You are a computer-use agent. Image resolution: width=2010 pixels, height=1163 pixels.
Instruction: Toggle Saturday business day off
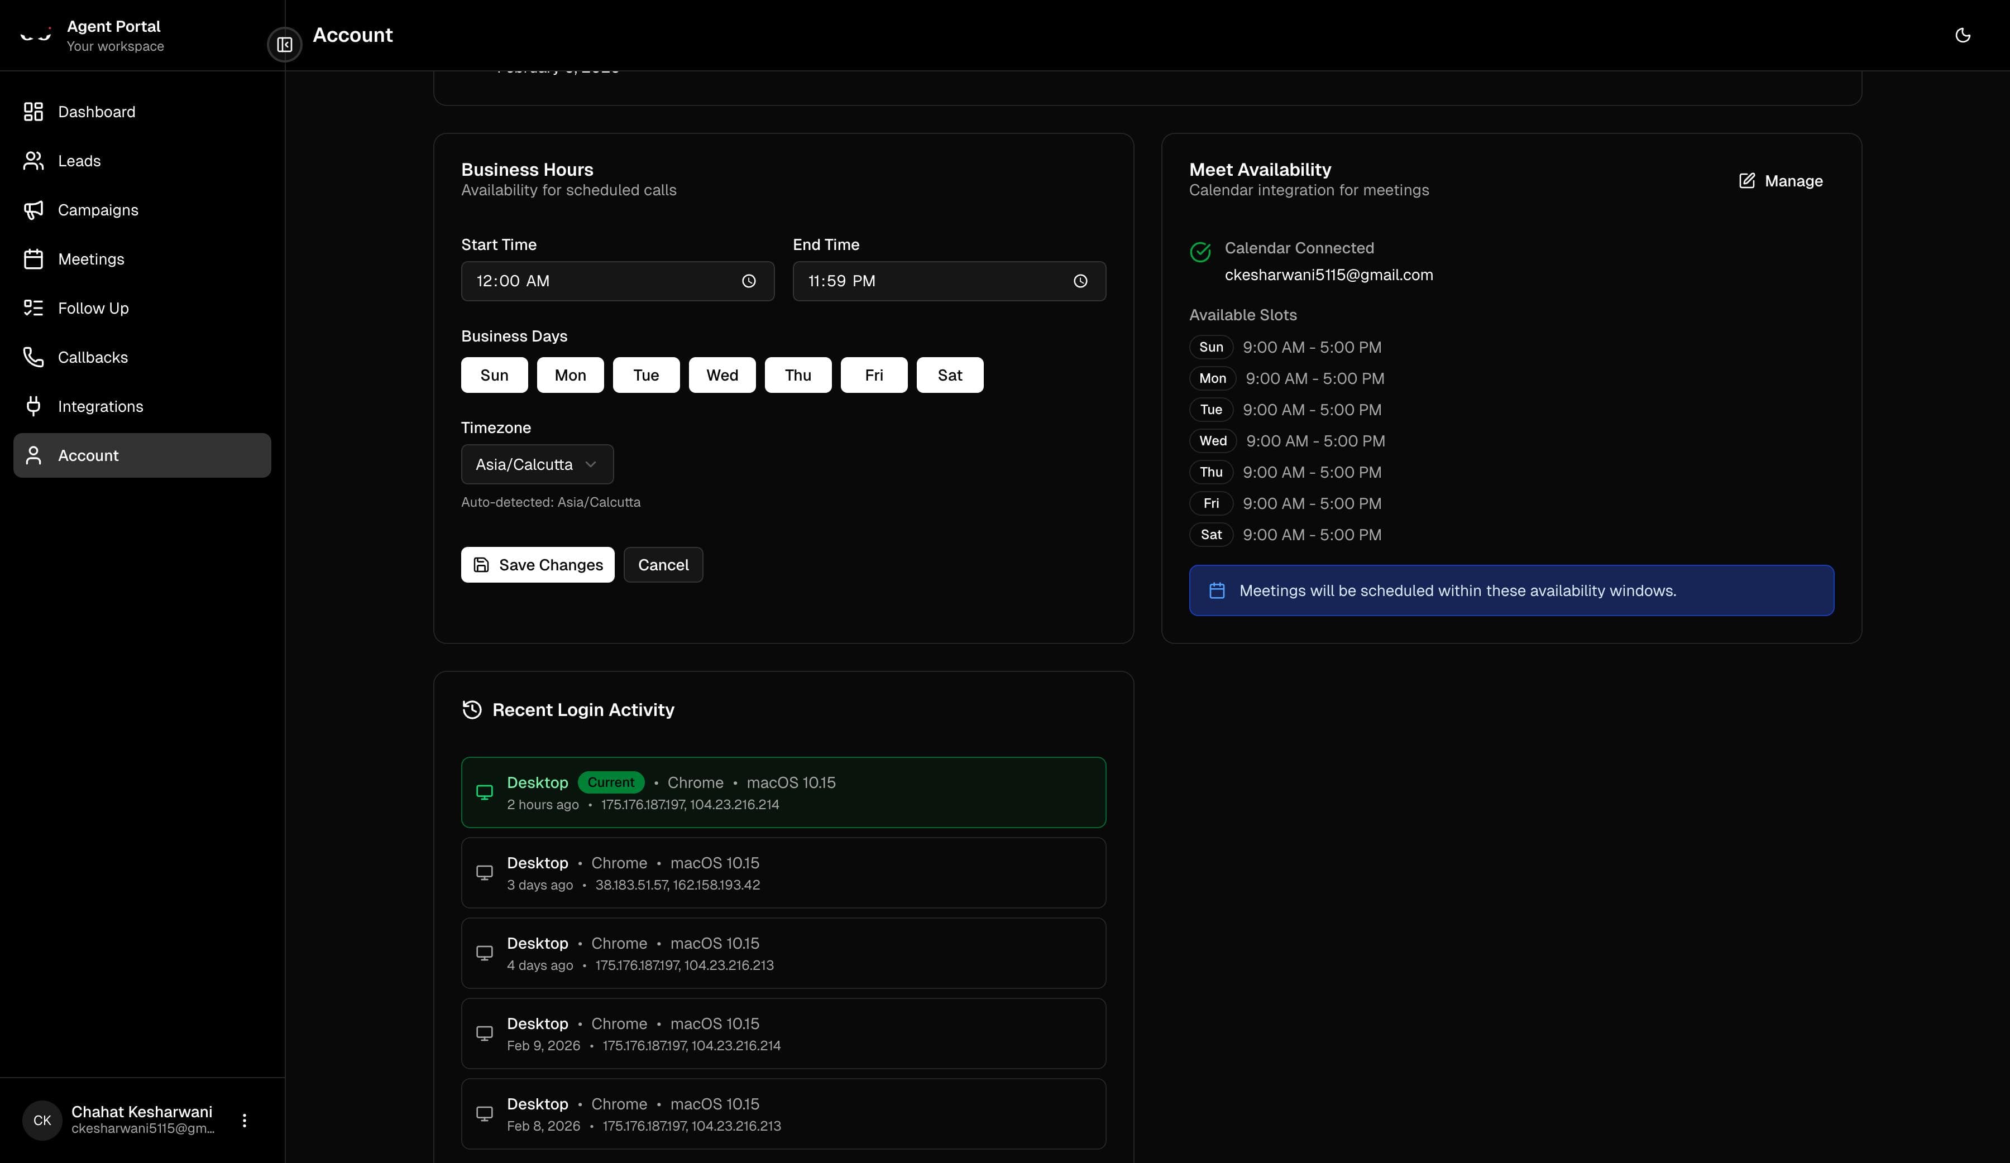(949, 374)
